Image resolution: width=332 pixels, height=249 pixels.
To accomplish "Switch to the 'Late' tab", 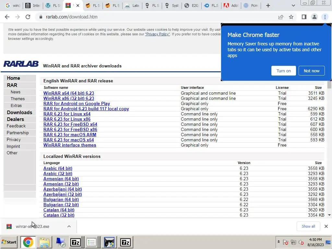I will [x=132, y=6].
